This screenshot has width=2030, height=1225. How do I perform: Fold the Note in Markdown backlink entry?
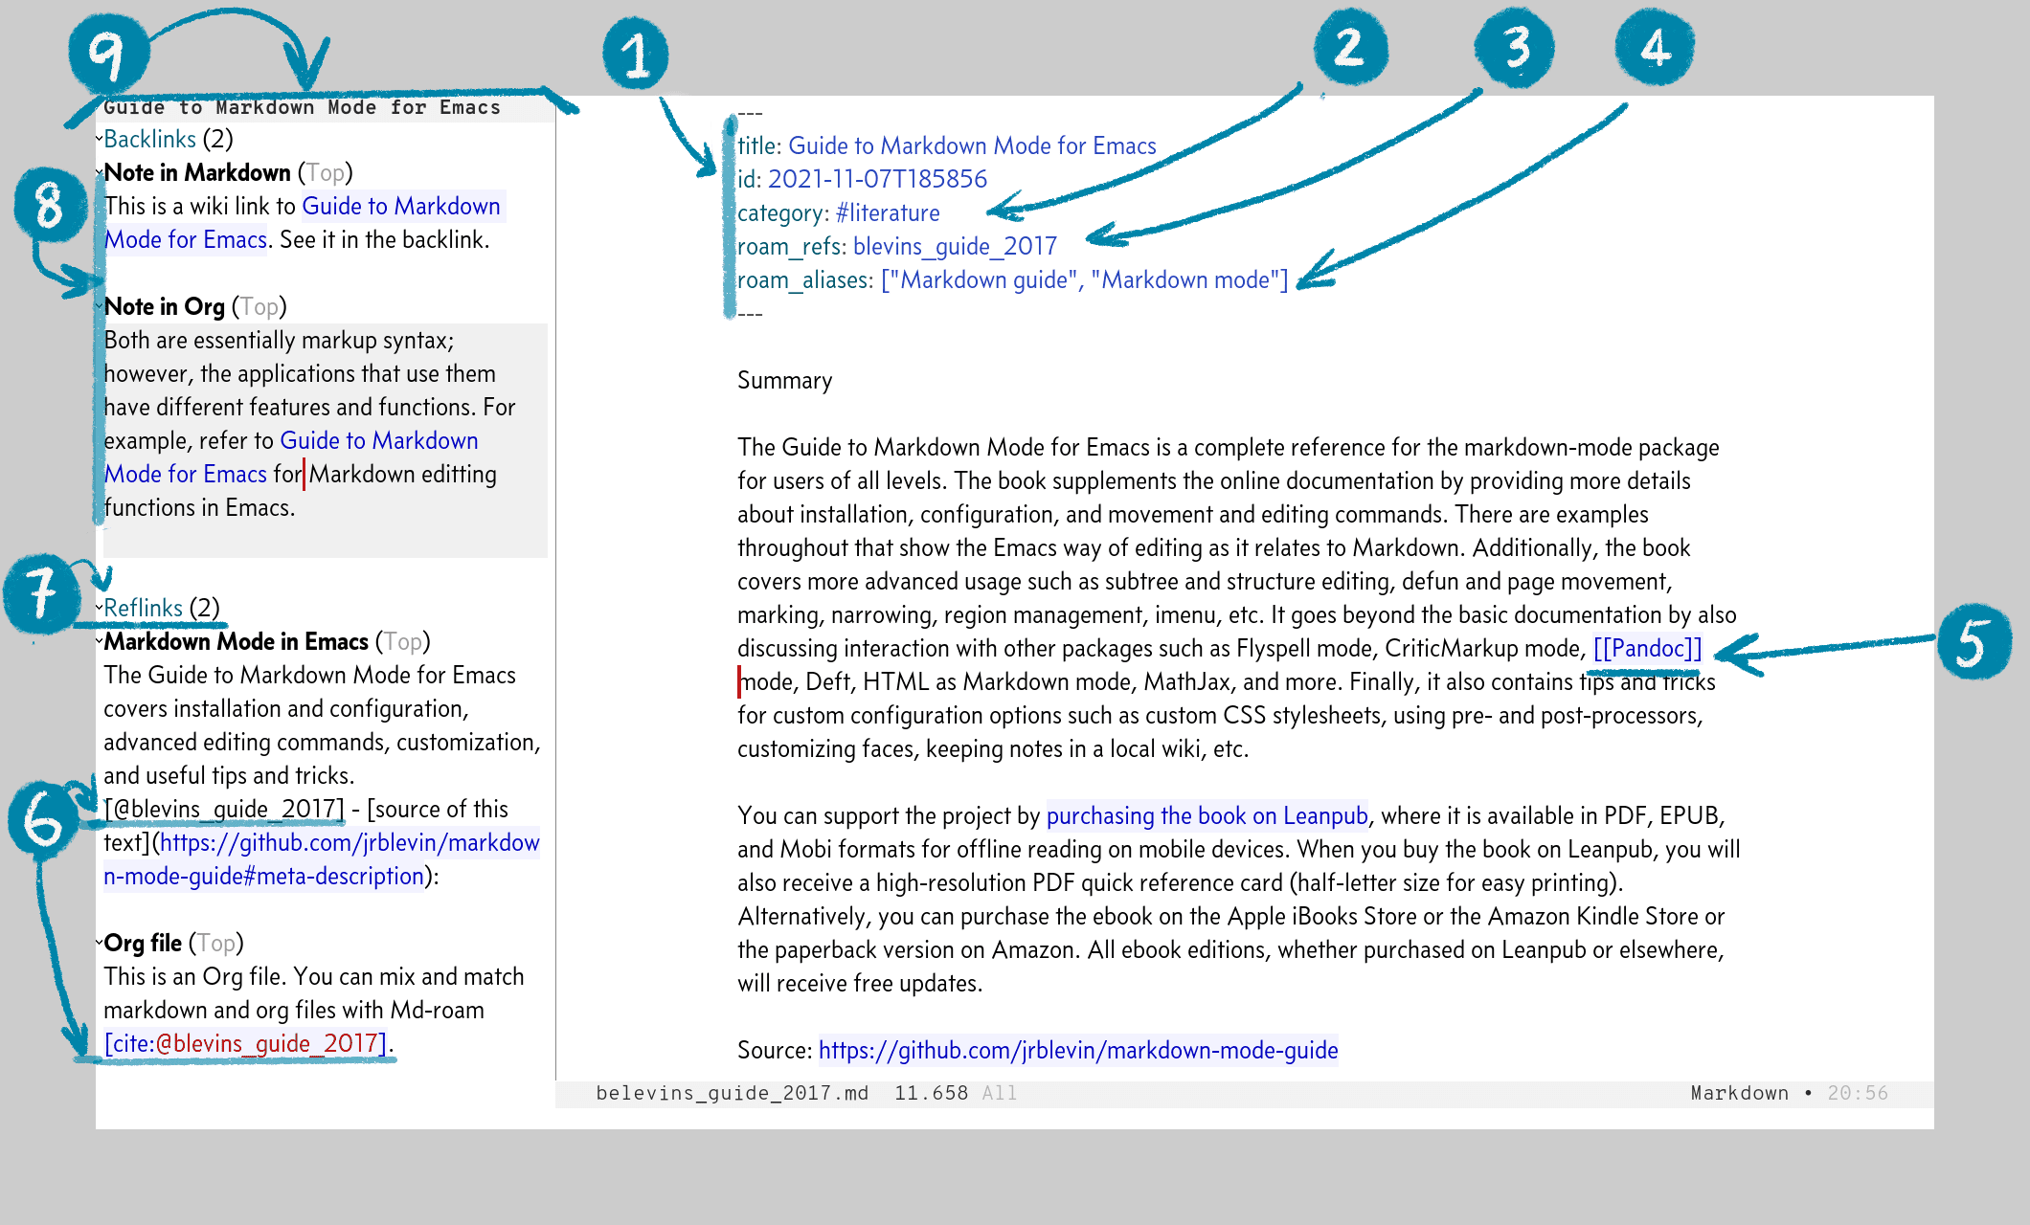(99, 173)
